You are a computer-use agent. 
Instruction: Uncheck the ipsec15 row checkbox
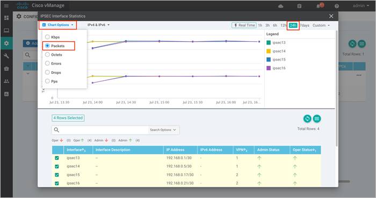click(57, 175)
